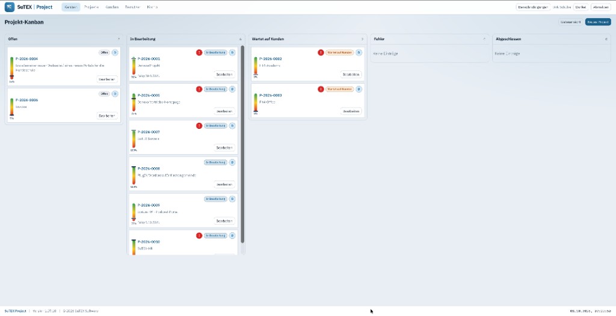The width and height of the screenshot is (616, 316).
Task: Click the progress bar on card P-2026-0002
Action: coord(255,66)
